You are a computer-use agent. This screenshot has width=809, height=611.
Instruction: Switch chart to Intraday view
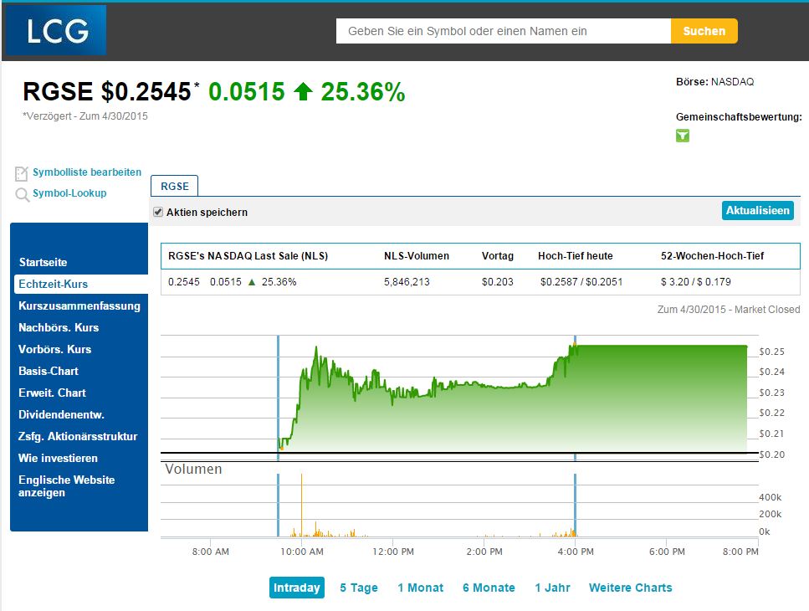click(x=297, y=588)
